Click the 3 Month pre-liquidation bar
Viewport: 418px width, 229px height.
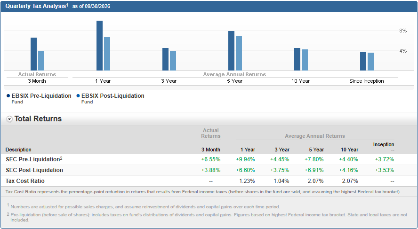(x=33, y=54)
